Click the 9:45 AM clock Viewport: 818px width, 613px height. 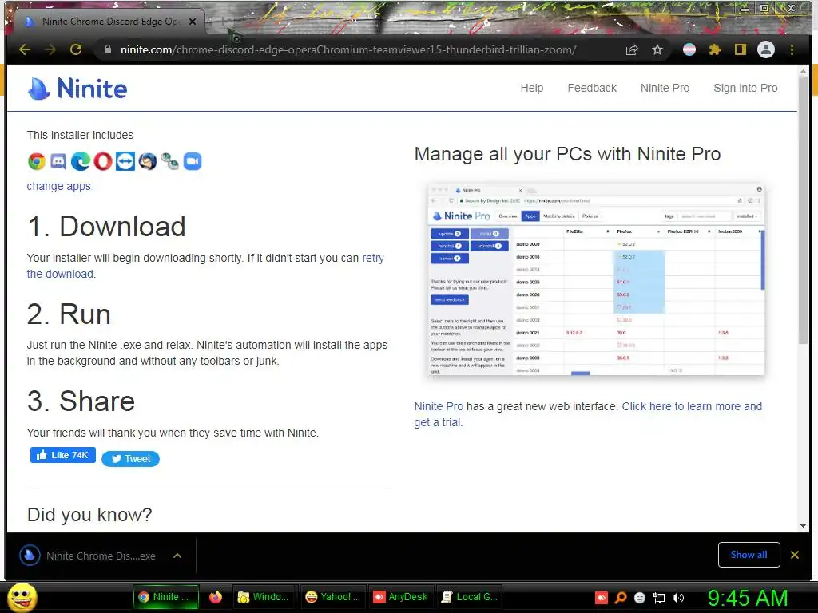point(748,598)
